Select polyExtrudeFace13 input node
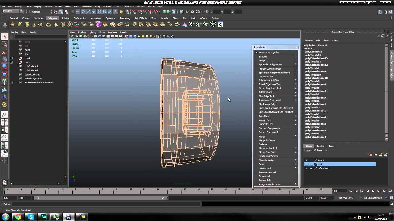 click(x=316, y=58)
